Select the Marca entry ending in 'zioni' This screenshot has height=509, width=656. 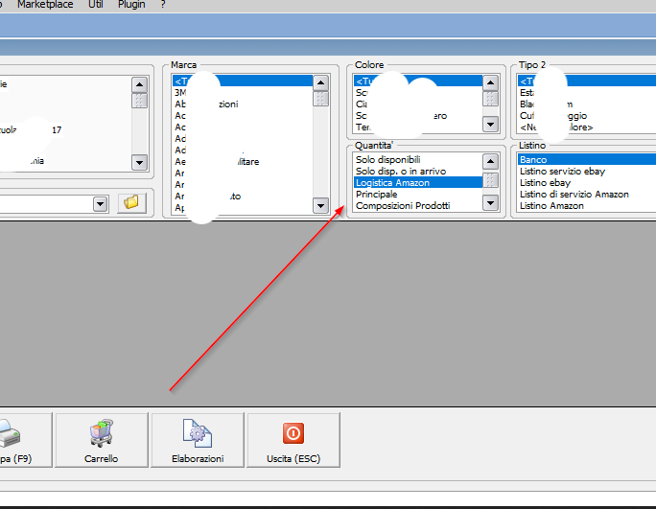pyautogui.click(x=243, y=104)
